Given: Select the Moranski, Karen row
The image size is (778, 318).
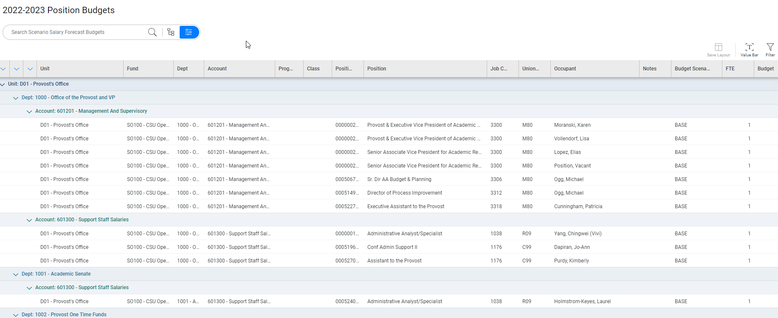Looking at the screenshot, I should (572, 125).
